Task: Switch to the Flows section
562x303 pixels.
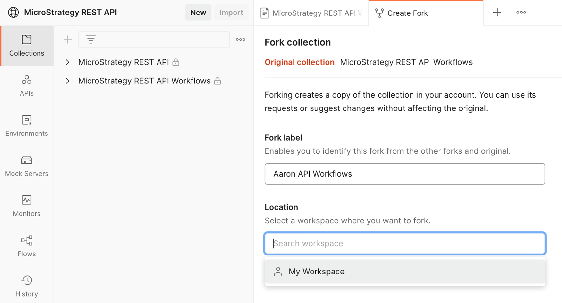Action: point(27,246)
